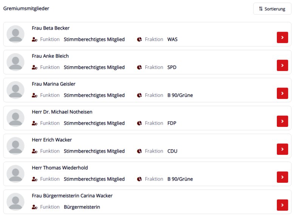Viewport: 295px width, 222px height.
Task: Open the Sortierung sorting button
Action: (x=272, y=9)
